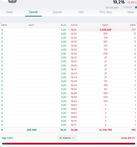Select the sell price 19,29

pyautogui.click(x=74, y=49)
